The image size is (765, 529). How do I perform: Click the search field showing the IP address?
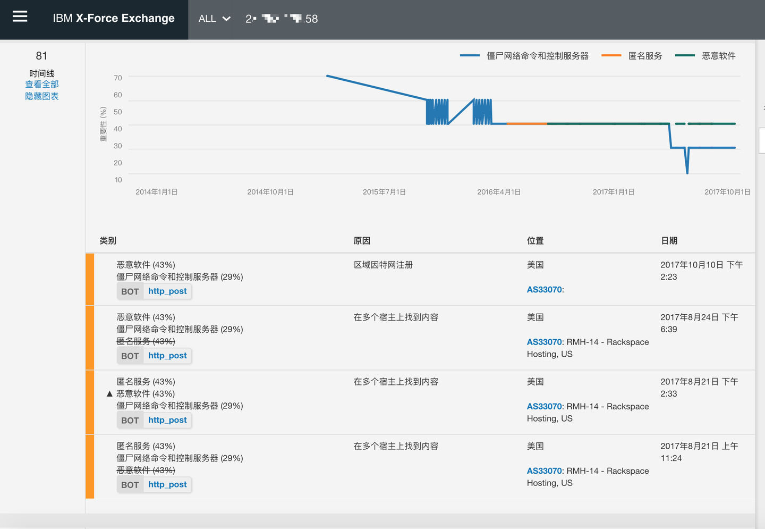click(x=282, y=19)
